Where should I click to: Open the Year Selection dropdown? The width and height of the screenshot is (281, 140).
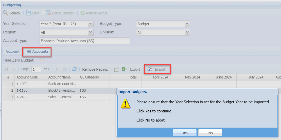91,24
